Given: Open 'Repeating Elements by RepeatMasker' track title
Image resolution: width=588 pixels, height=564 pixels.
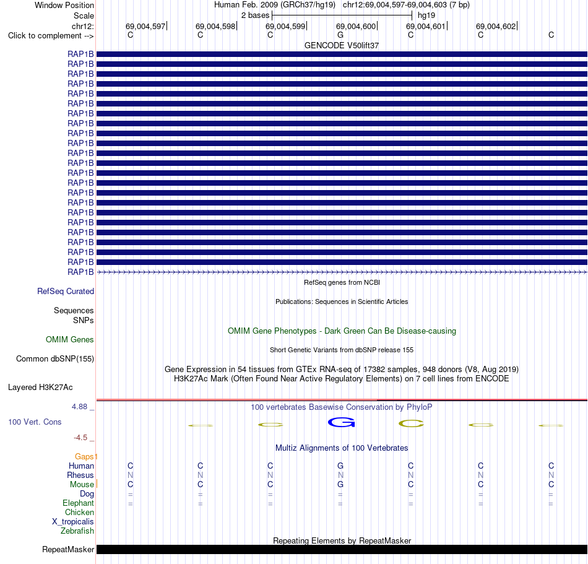Looking at the screenshot, I should [x=342, y=540].
